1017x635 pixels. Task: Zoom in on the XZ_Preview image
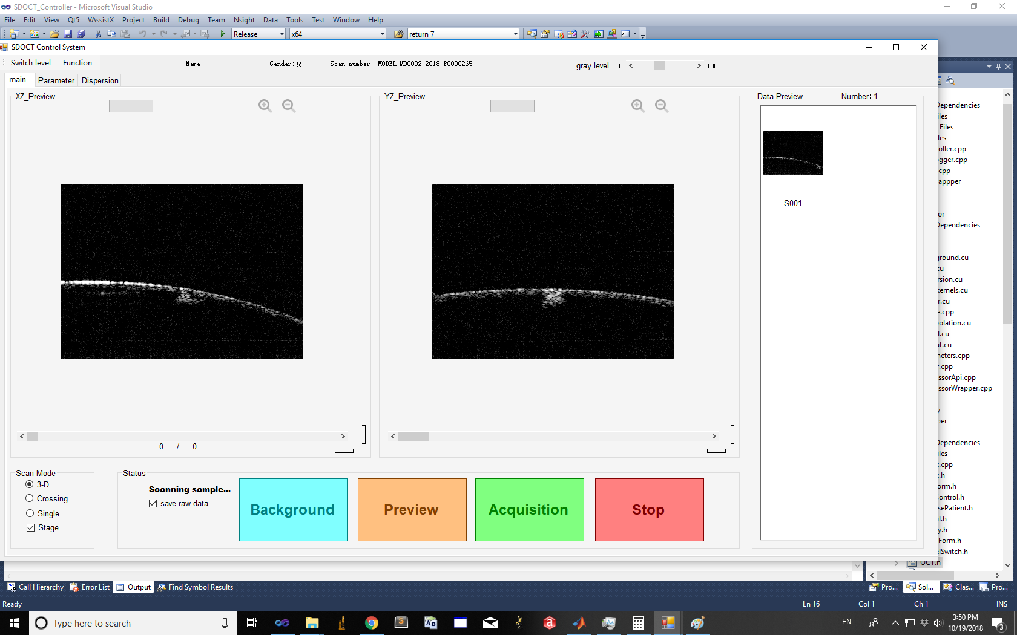(265, 106)
